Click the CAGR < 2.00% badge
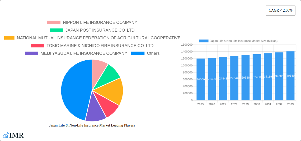301x141 pixels. 280,11
